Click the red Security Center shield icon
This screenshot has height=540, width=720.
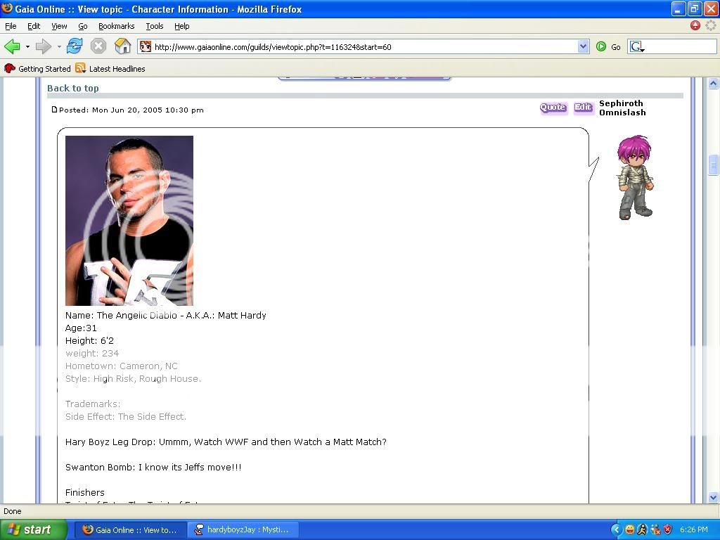[667, 529]
